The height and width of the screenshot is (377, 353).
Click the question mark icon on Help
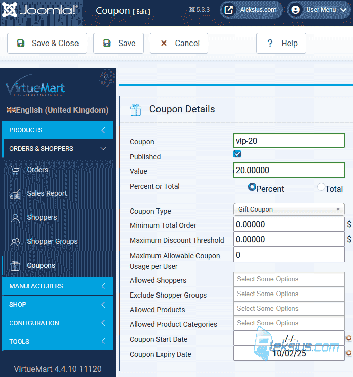click(x=270, y=43)
